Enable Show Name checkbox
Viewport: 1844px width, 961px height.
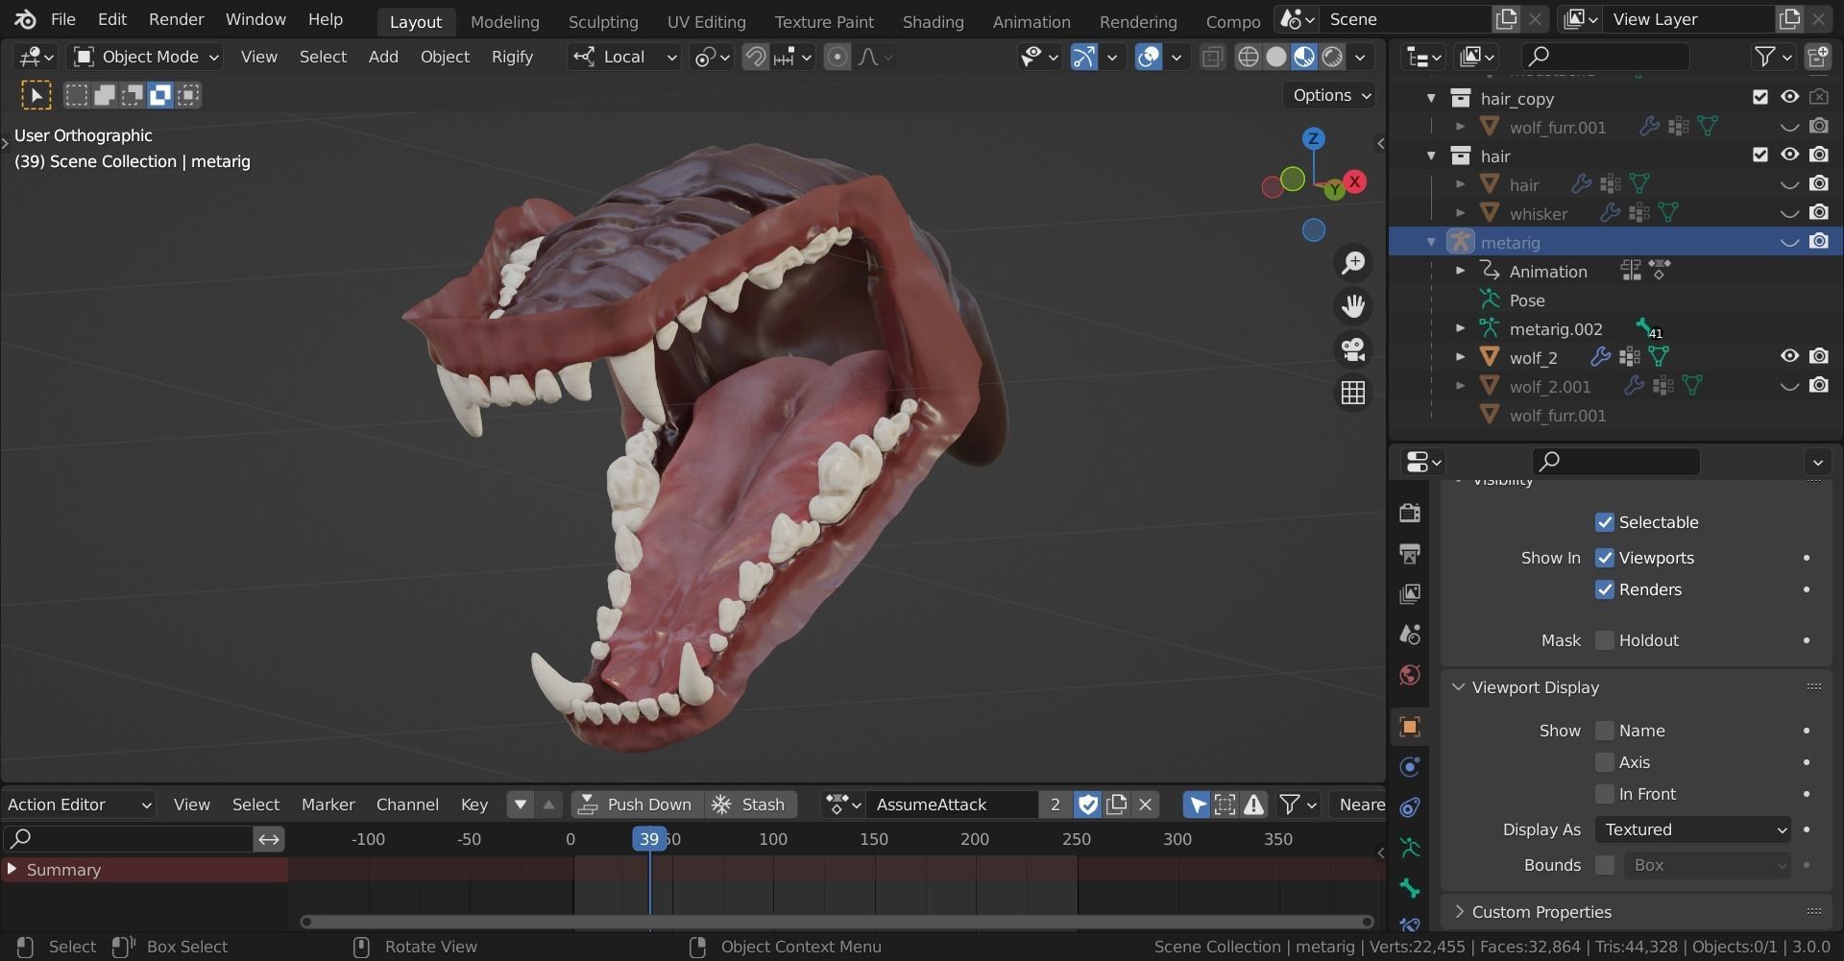[x=1604, y=731]
